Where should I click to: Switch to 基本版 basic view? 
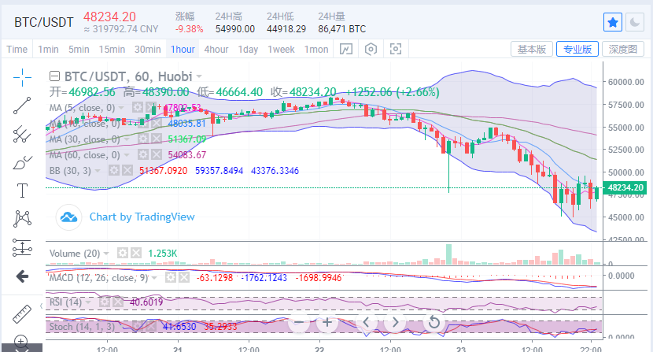click(x=532, y=49)
